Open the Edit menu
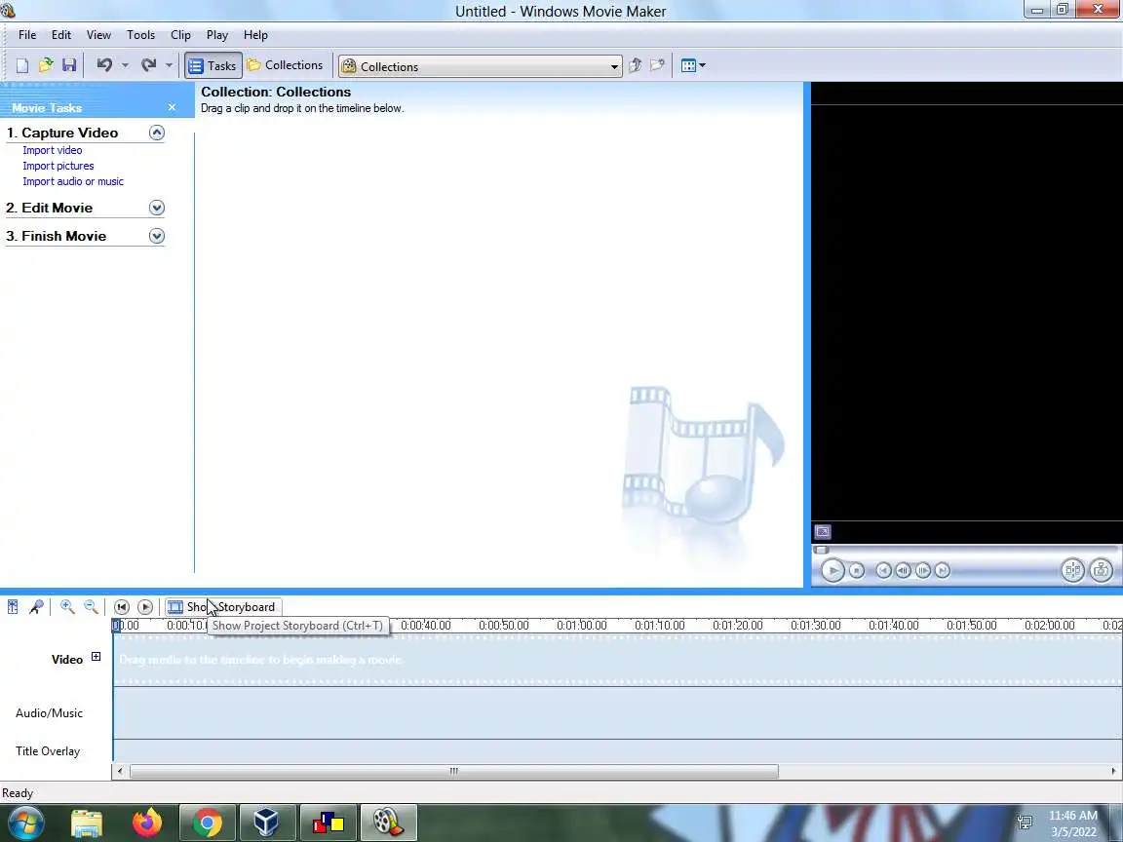1123x842 pixels. 60,35
